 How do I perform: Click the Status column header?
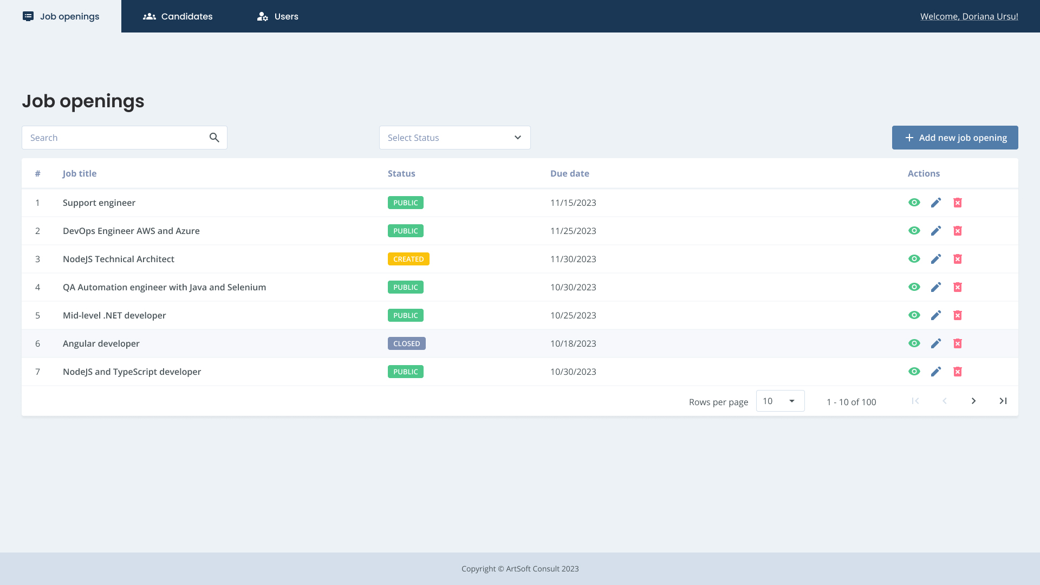[x=401, y=173]
